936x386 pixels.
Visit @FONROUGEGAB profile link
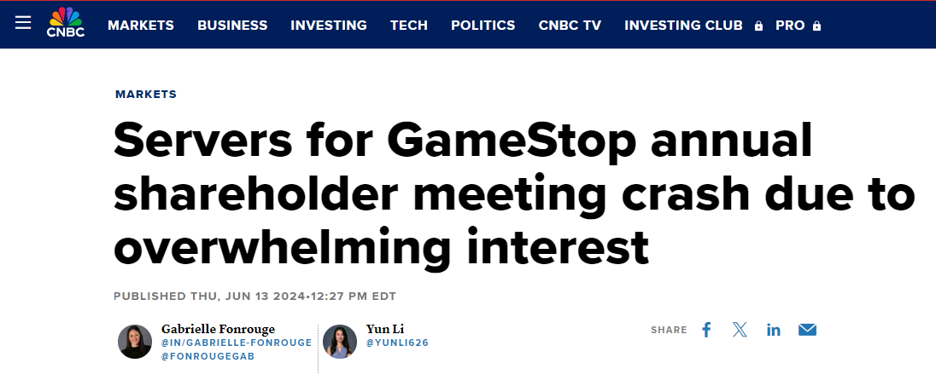(208, 356)
